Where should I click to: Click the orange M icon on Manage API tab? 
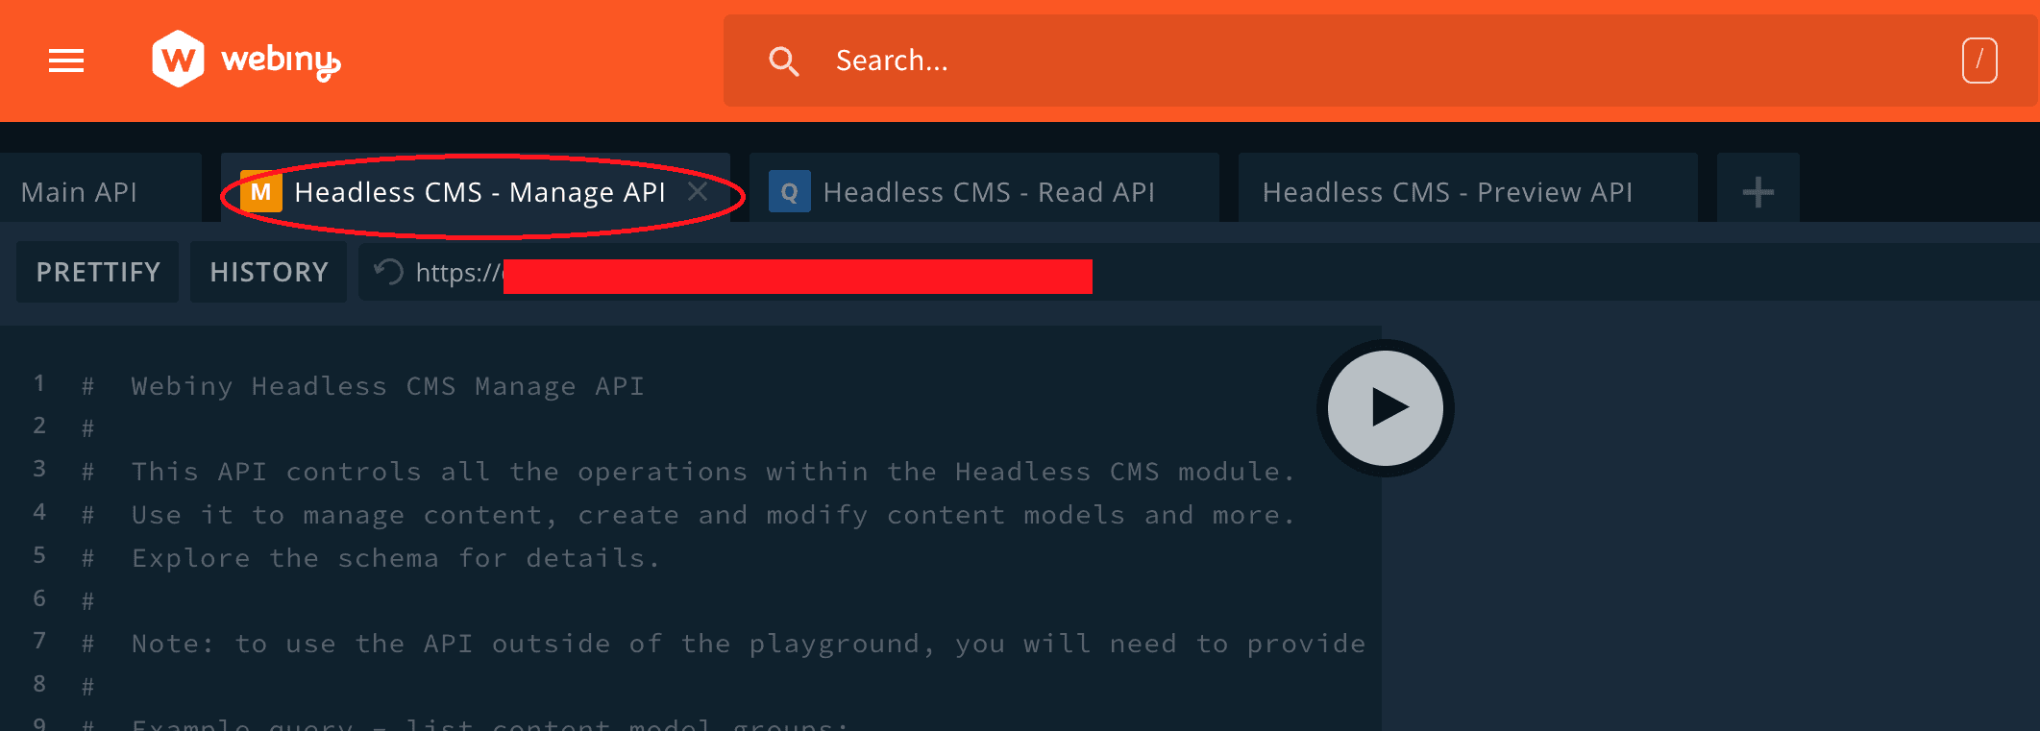coord(260,192)
